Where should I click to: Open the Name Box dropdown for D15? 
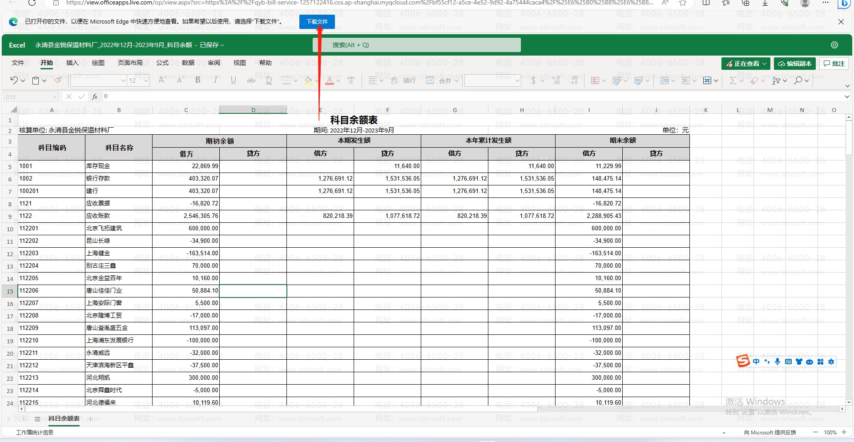[x=55, y=97]
